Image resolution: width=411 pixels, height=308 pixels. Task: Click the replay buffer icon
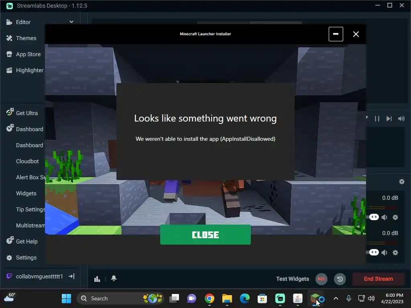340,279
